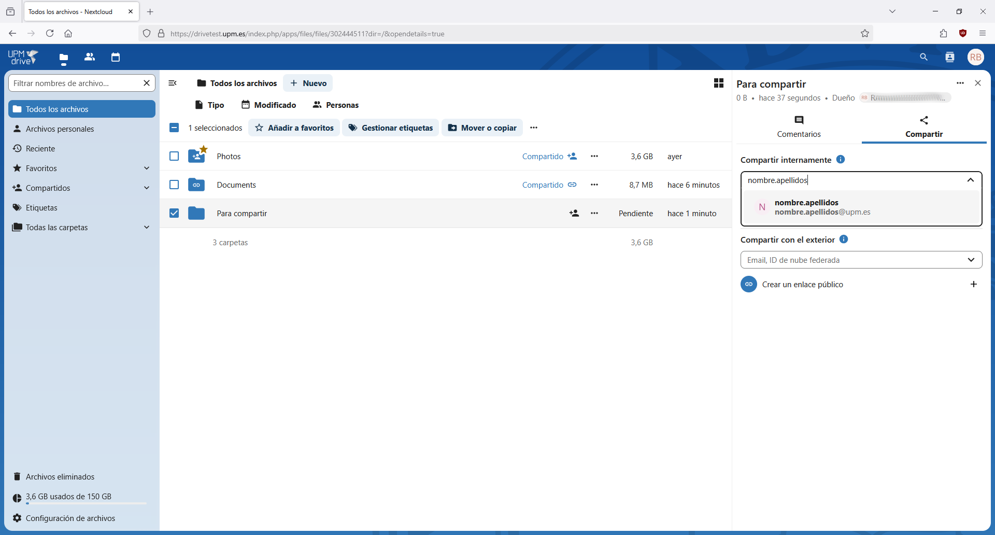Image resolution: width=995 pixels, height=535 pixels.
Task: Click the Para compartir folder icon
Action: 196,213
